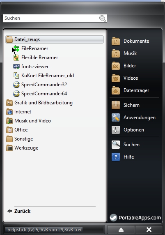The height and width of the screenshot is (235, 165).
Task: Click the Optionen sliders icon
Action: [116, 130]
